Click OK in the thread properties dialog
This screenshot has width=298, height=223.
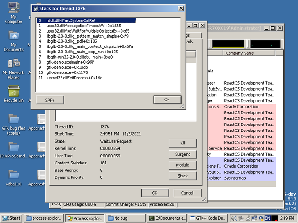click(155, 193)
